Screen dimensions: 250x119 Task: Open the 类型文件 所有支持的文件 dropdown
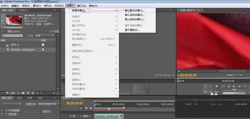click(48, 104)
